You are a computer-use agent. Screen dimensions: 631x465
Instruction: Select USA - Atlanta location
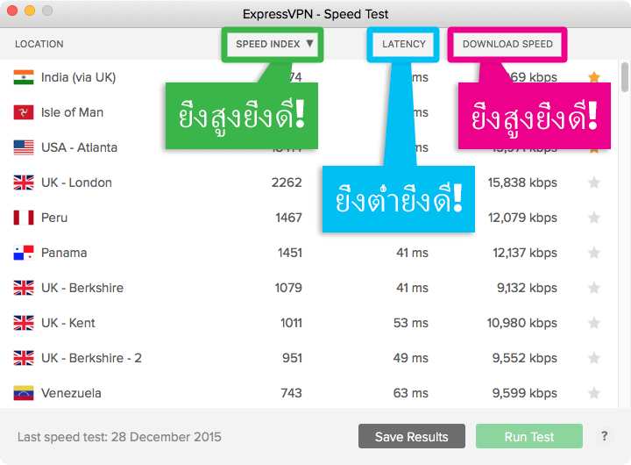point(79,147)
